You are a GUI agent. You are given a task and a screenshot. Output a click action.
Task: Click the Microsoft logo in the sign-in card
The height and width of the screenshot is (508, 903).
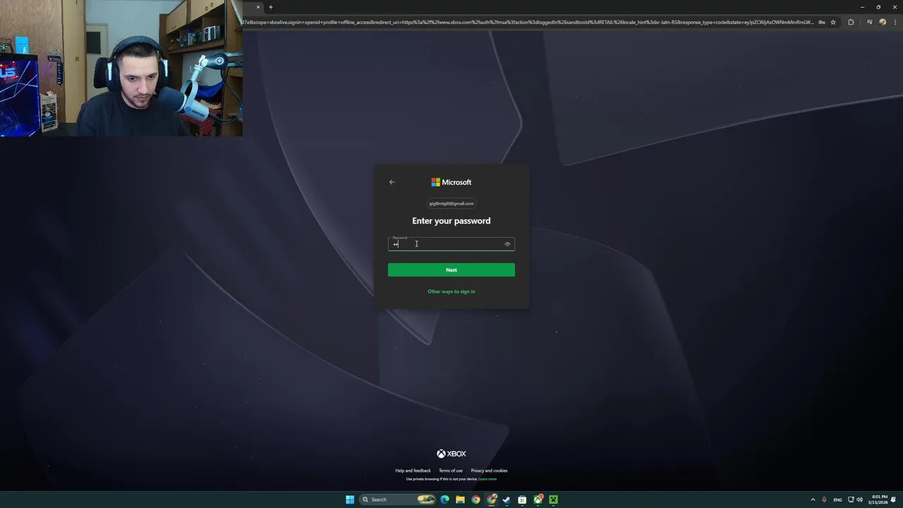pos(451,182)
